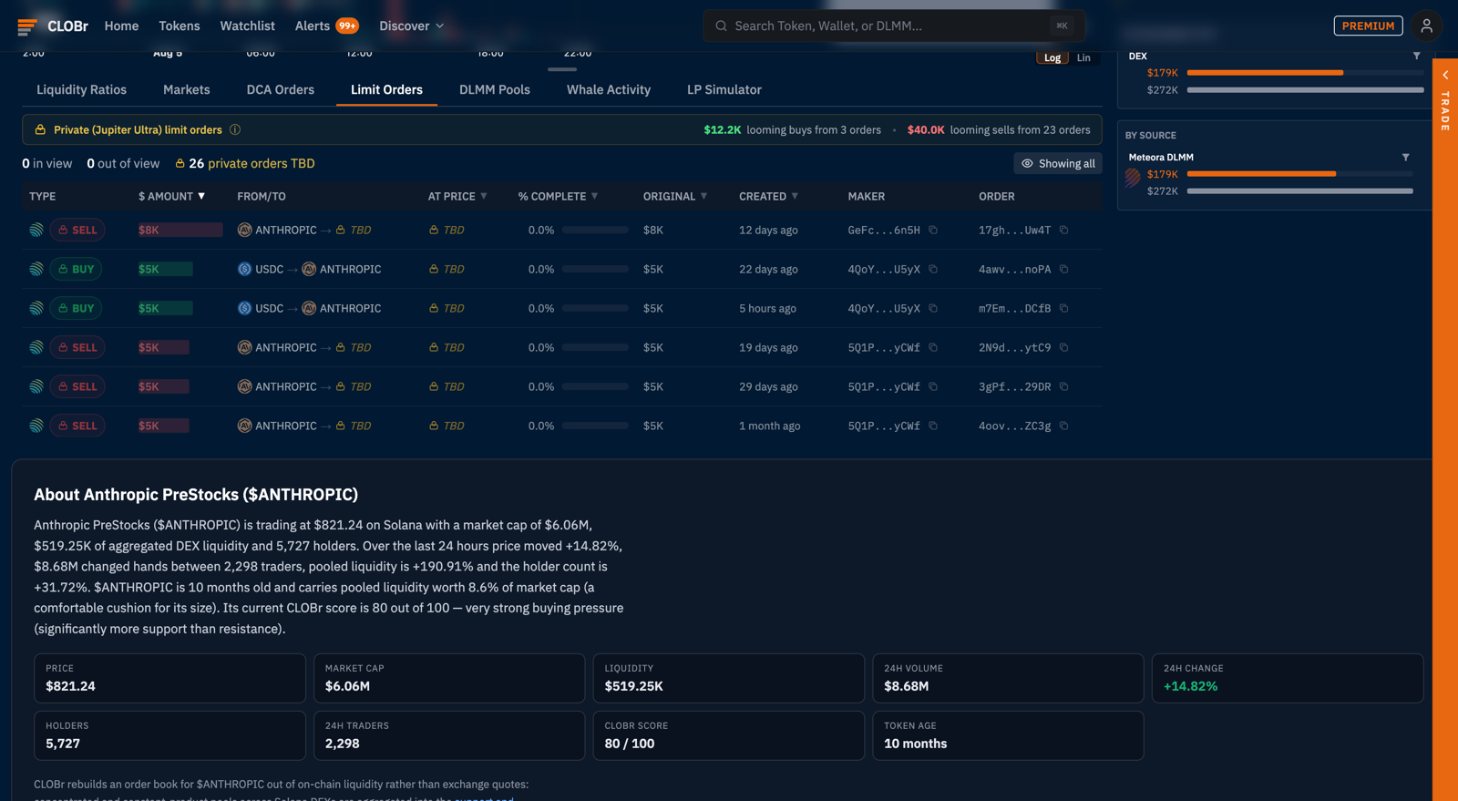Click the TYPE column header

(43, 196)
